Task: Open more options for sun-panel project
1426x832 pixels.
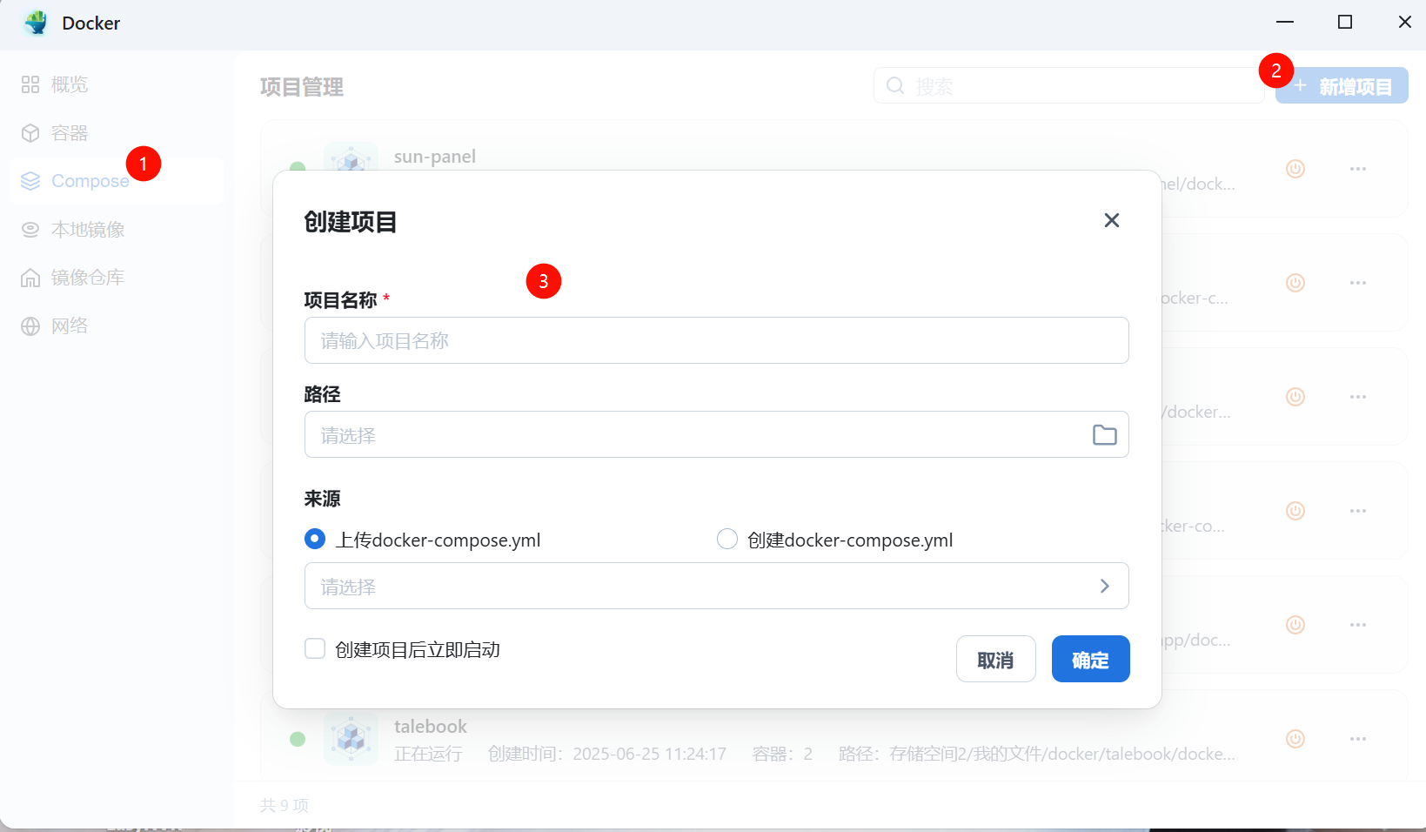Action: click(1358, 169)
